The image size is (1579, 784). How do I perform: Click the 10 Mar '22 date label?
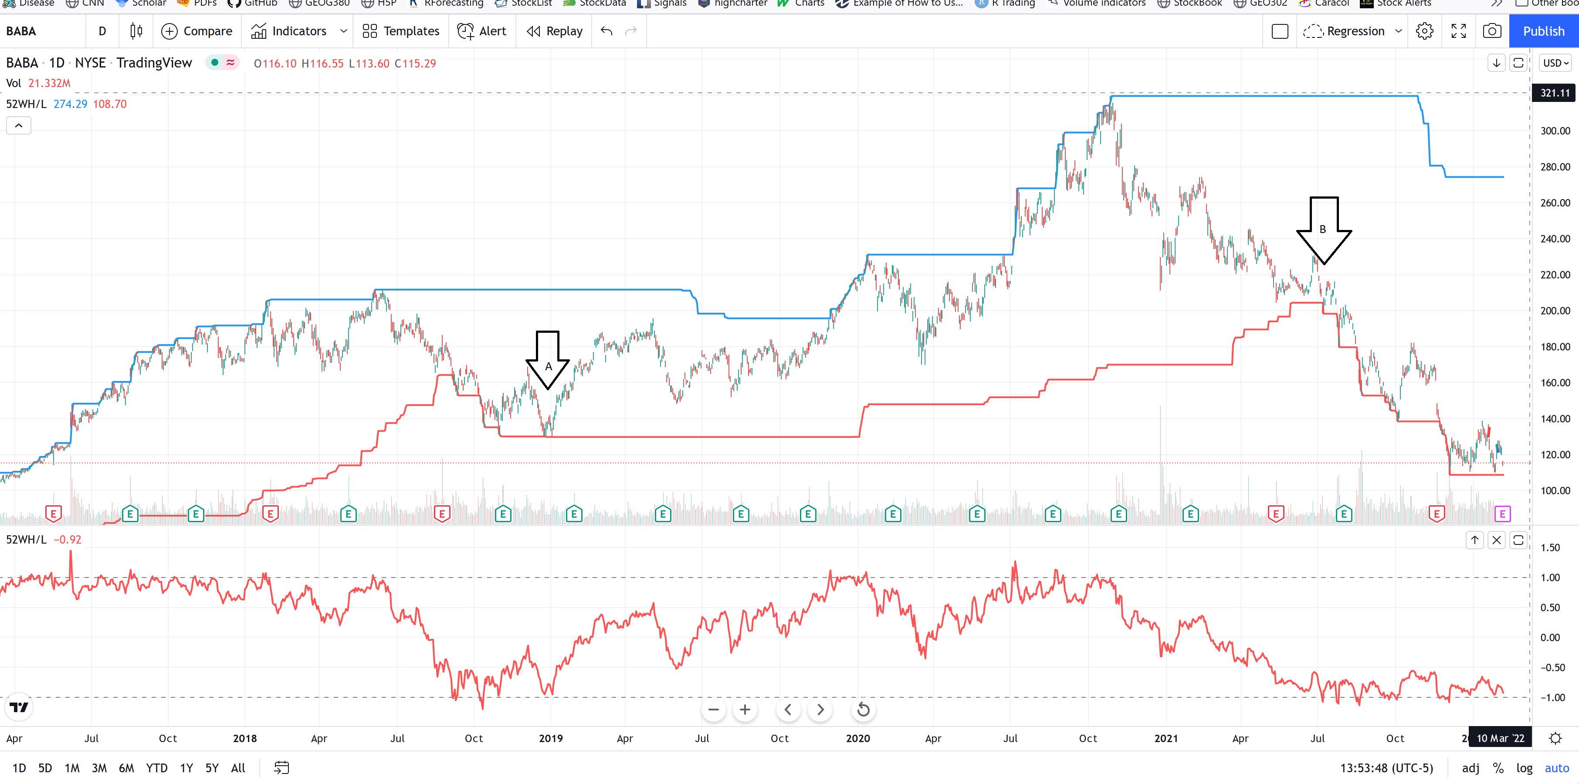click(x=1500, y=739)
